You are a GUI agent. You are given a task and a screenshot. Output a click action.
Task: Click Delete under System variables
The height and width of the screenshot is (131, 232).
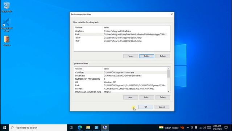point(163,98)
